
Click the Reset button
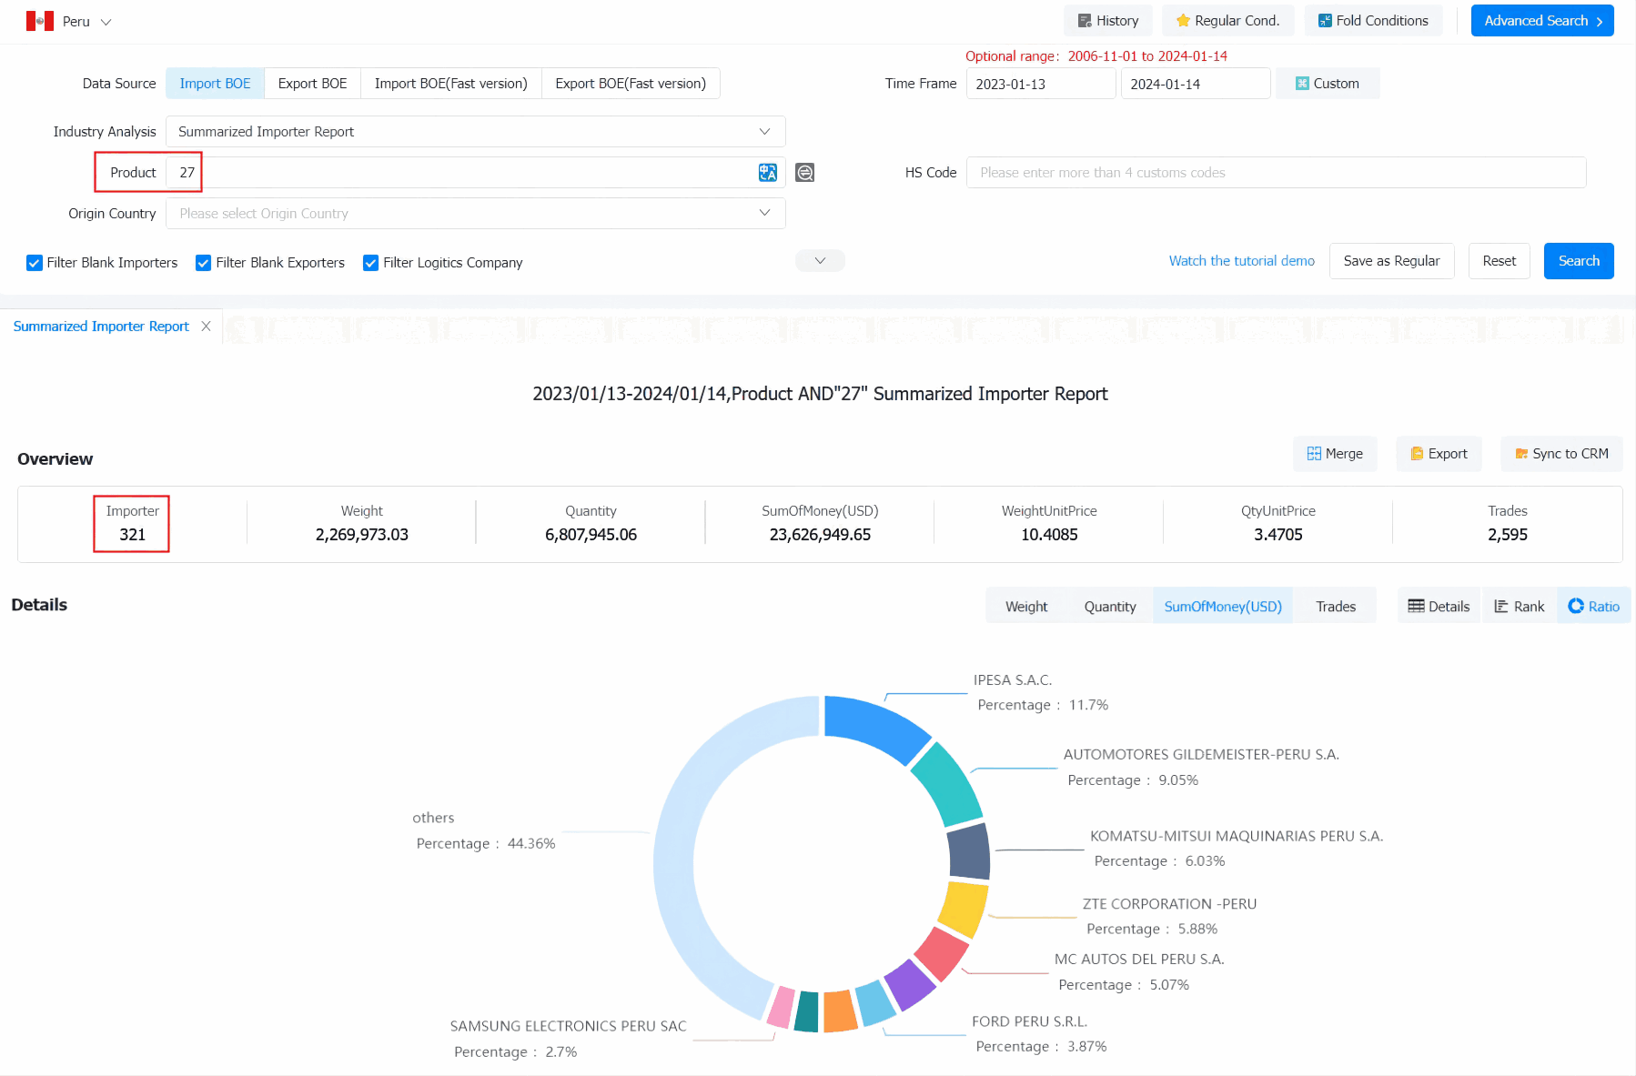click(1499, 261)
